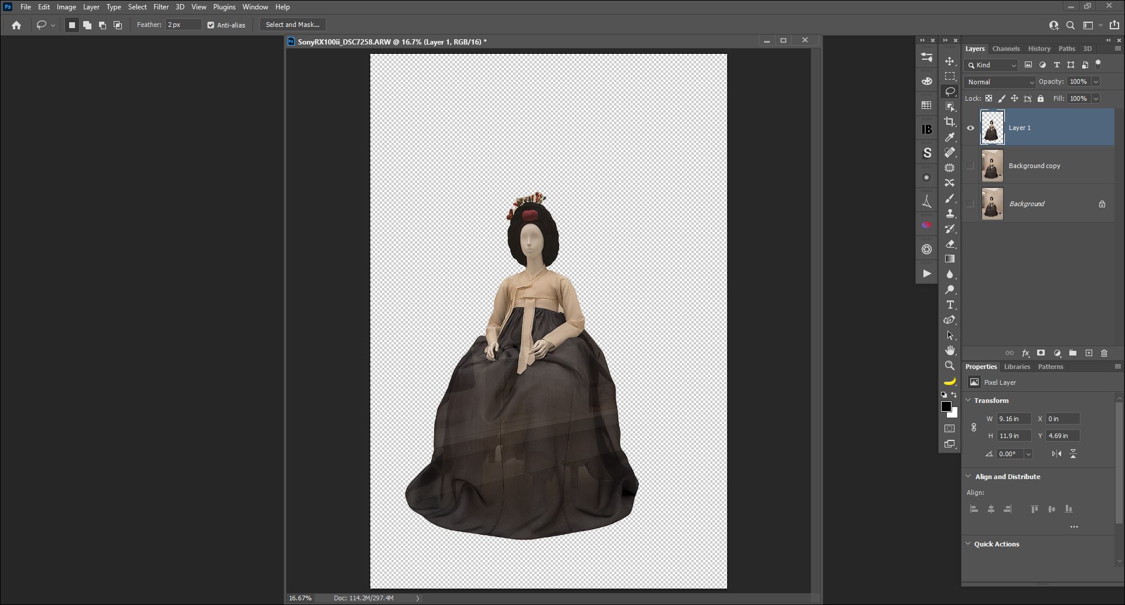
Task: Select the Horizontal Type tool
Action: tap(949, 305)
